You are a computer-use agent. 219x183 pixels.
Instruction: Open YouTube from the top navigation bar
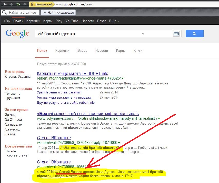[x=72, y=21]
